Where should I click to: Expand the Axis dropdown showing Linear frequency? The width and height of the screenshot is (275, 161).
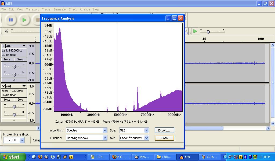click(x=146, y=138)
